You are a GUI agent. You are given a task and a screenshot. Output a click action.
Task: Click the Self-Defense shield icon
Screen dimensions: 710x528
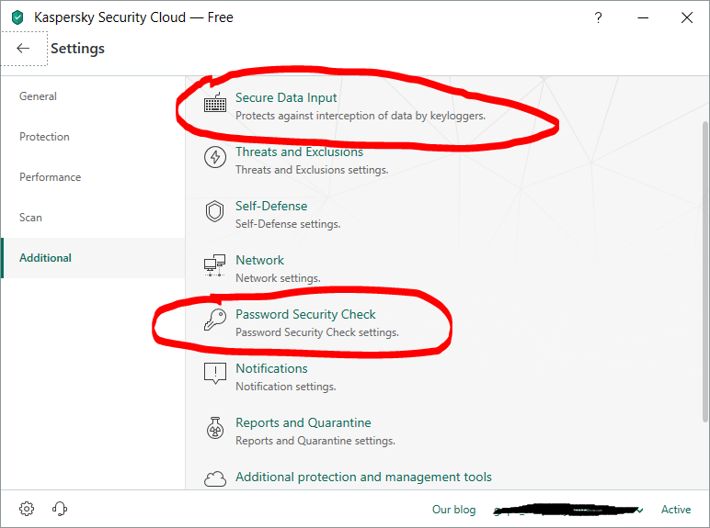click(x=215, y=212)
